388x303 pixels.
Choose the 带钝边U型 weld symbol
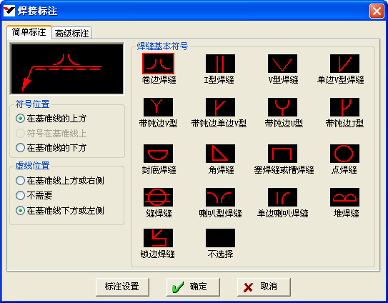(x=282, y=107)
